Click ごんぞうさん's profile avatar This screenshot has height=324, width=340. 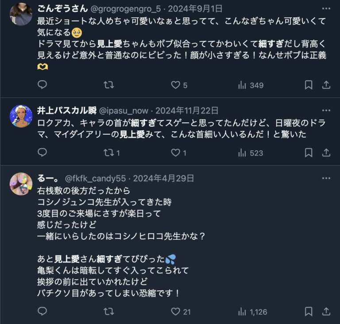pyautogui.click(x=21, y=14)
